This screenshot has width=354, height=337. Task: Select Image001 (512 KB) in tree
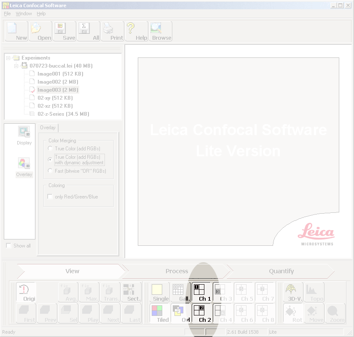pyautogui.click(x=60, y=74)
